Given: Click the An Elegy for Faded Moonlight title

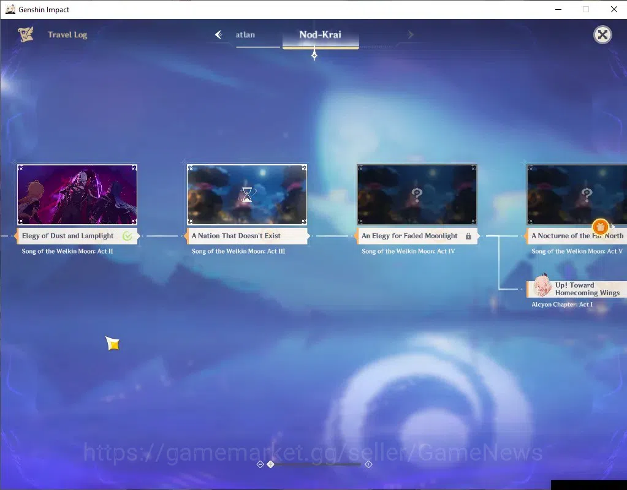Looking at the screenshot, I should tap(409, 236).
